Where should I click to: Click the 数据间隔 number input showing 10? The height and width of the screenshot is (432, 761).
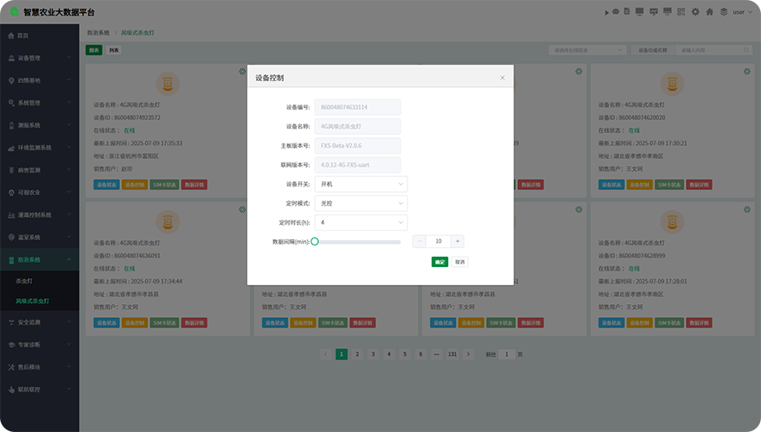(x=438, y=242)
